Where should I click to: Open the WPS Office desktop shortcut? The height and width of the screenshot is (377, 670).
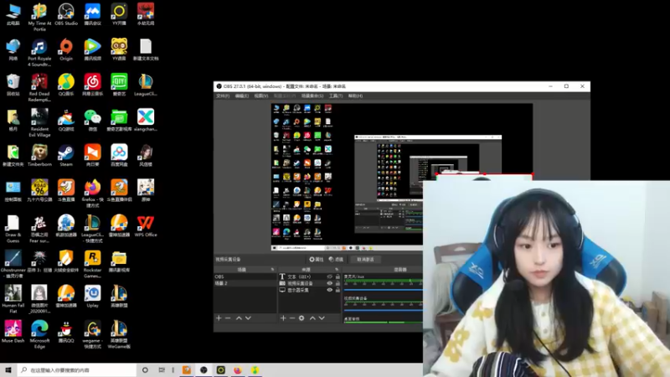(x=146, y=225)
